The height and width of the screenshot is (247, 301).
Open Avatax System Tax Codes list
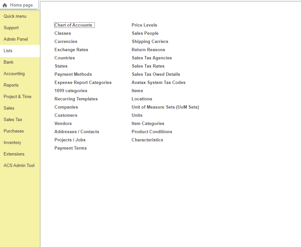(x=159, y=83)
